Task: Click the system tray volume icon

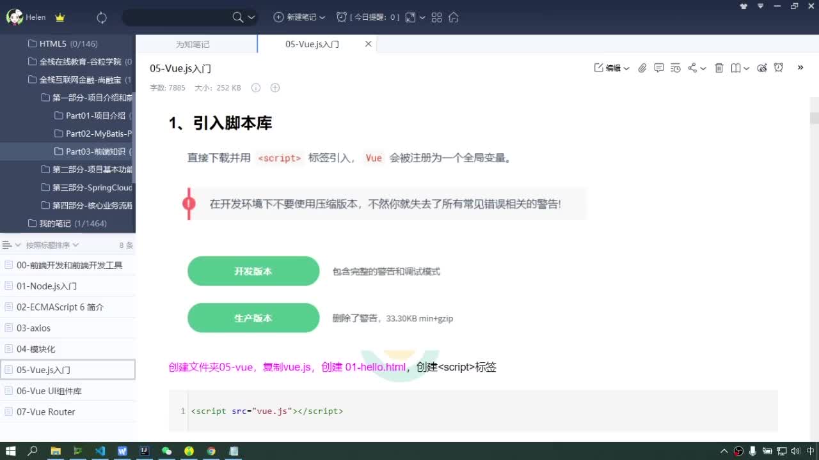Action: [x=797, y=451]
